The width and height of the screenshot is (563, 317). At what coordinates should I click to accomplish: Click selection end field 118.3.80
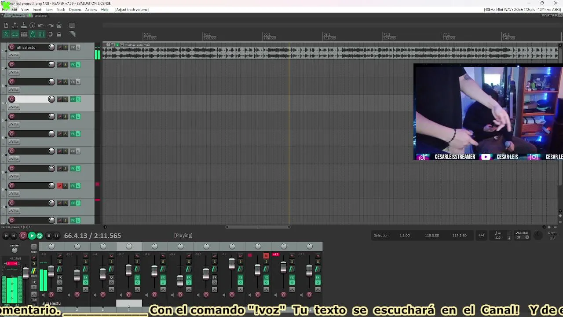point(431,236)
